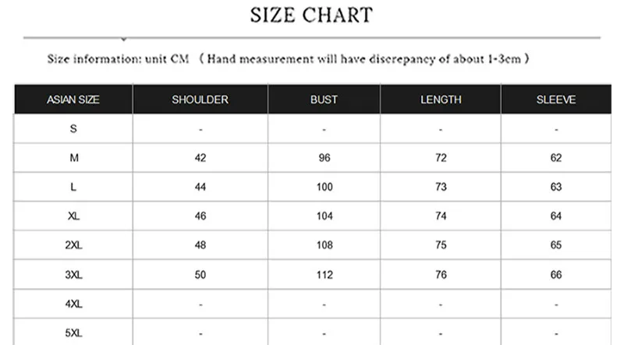Click the 5XL size row label
Image resolution: width=624 pixels, height=345 pixels.
coord(73,333)
